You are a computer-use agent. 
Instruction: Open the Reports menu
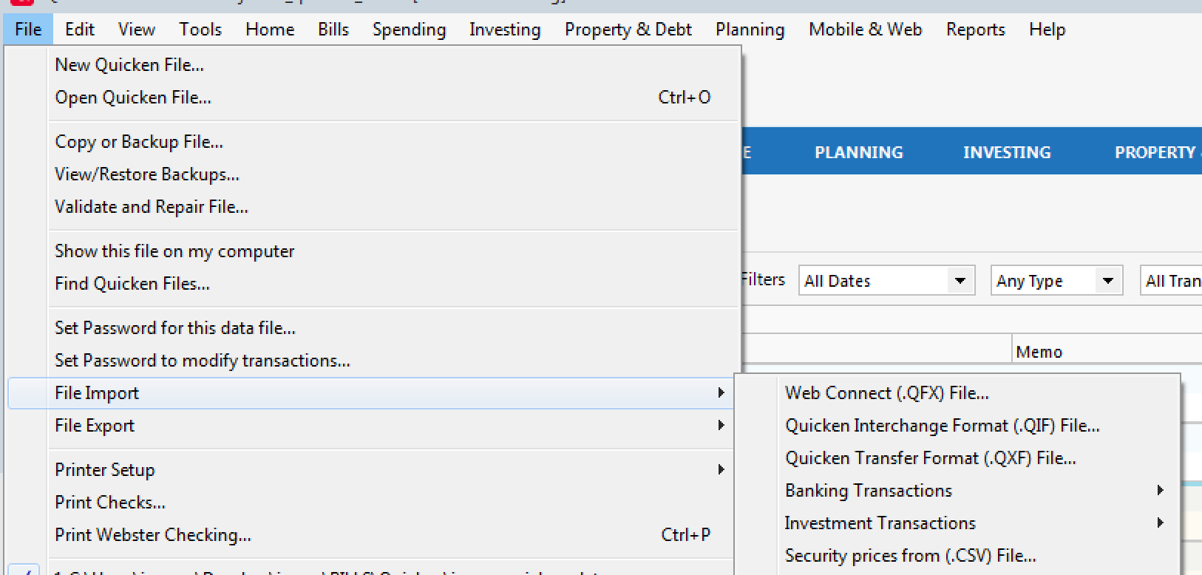tap(974, 29)
